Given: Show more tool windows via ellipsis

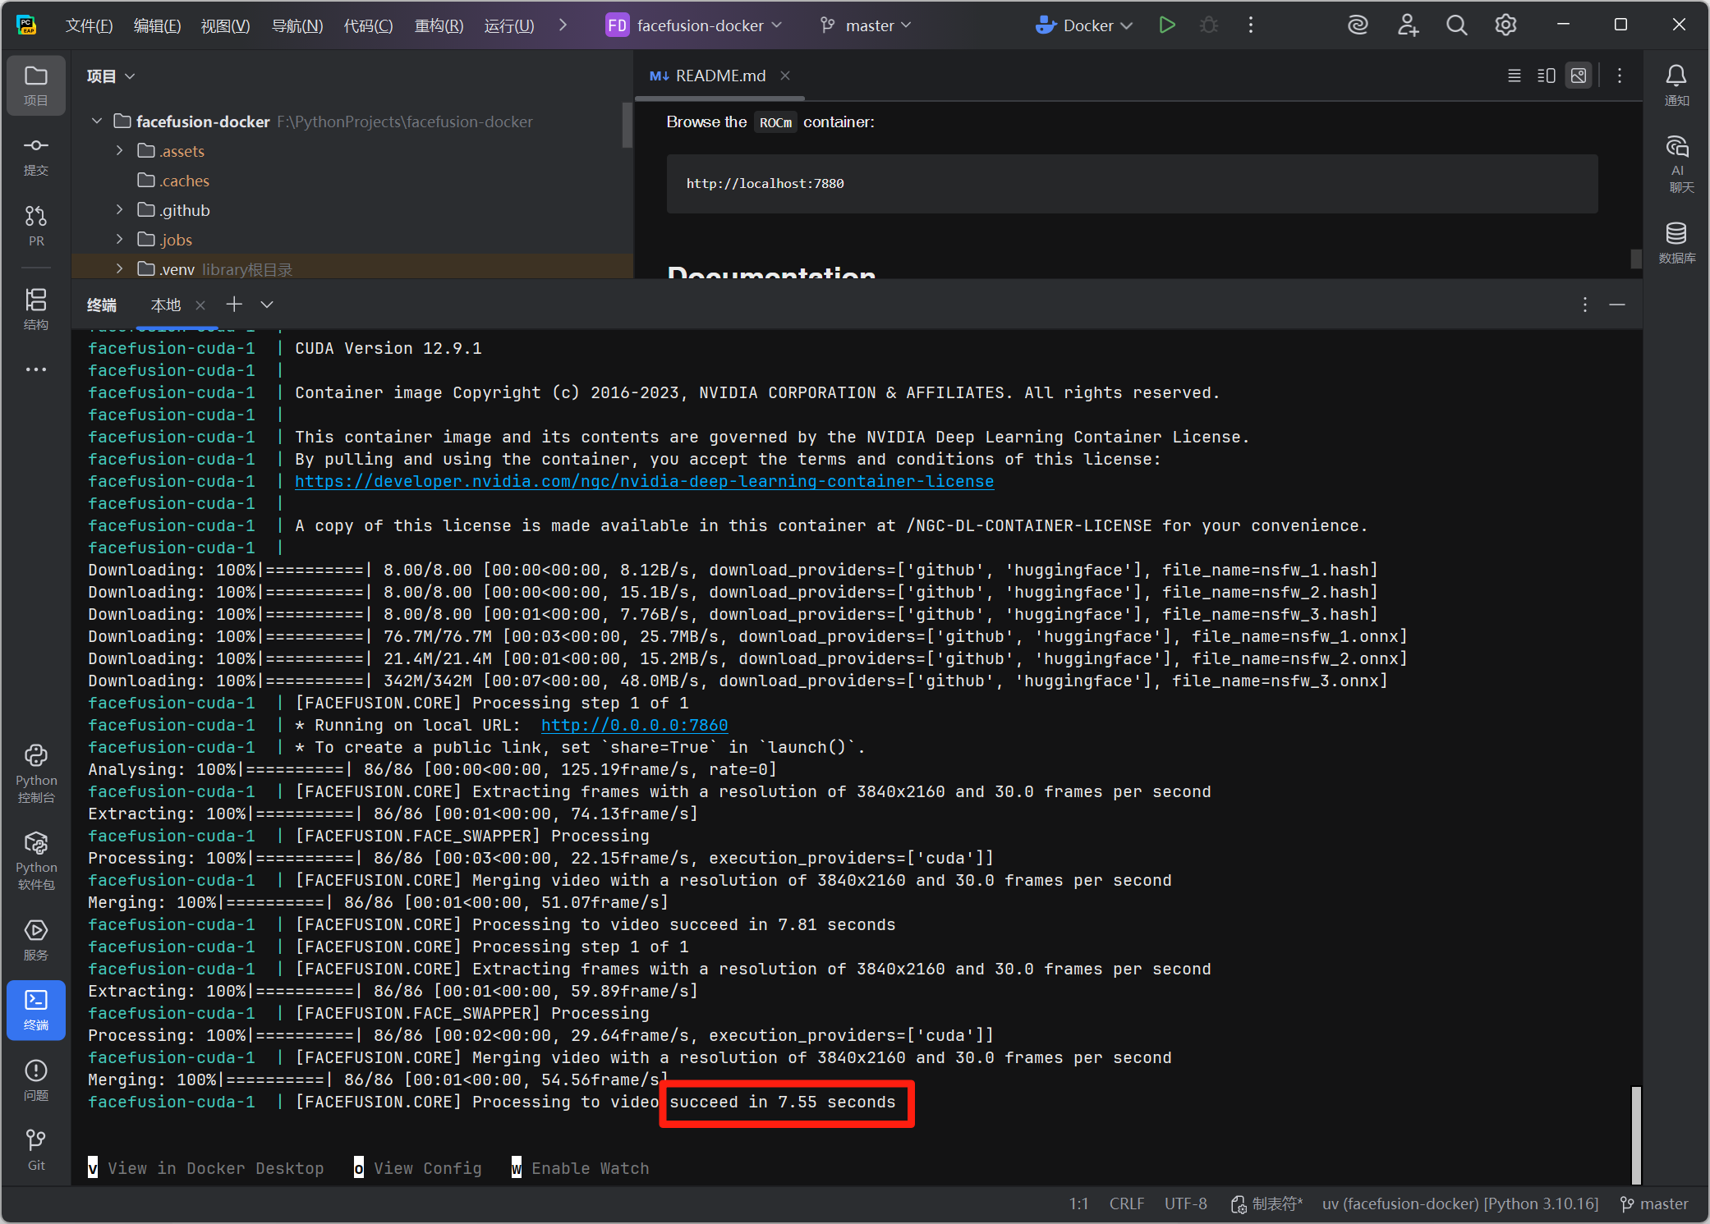Looking at the screenshot, I should 36,369.
